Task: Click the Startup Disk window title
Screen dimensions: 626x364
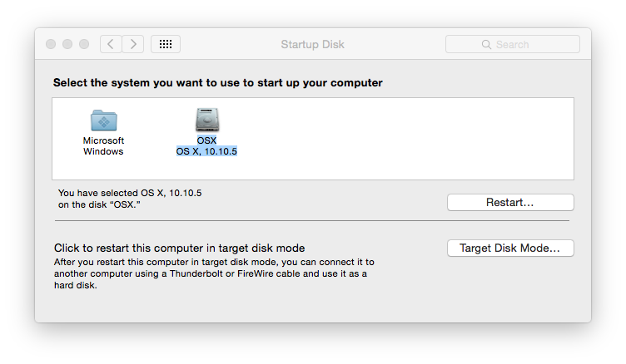Action: click(313, 44)
